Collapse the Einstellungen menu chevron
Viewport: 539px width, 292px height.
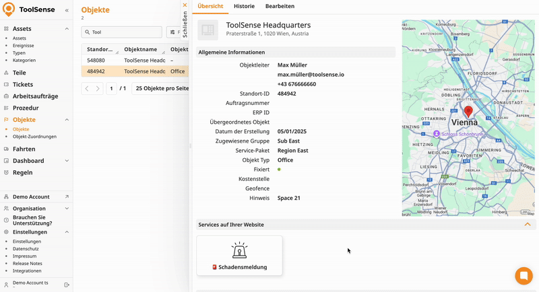67,232
